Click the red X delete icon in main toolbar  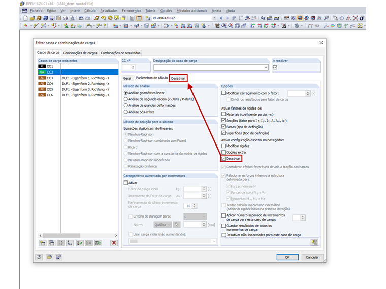355,18
